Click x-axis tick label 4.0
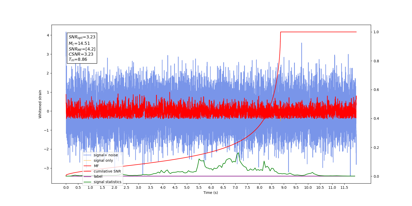 tap(163, 187)
